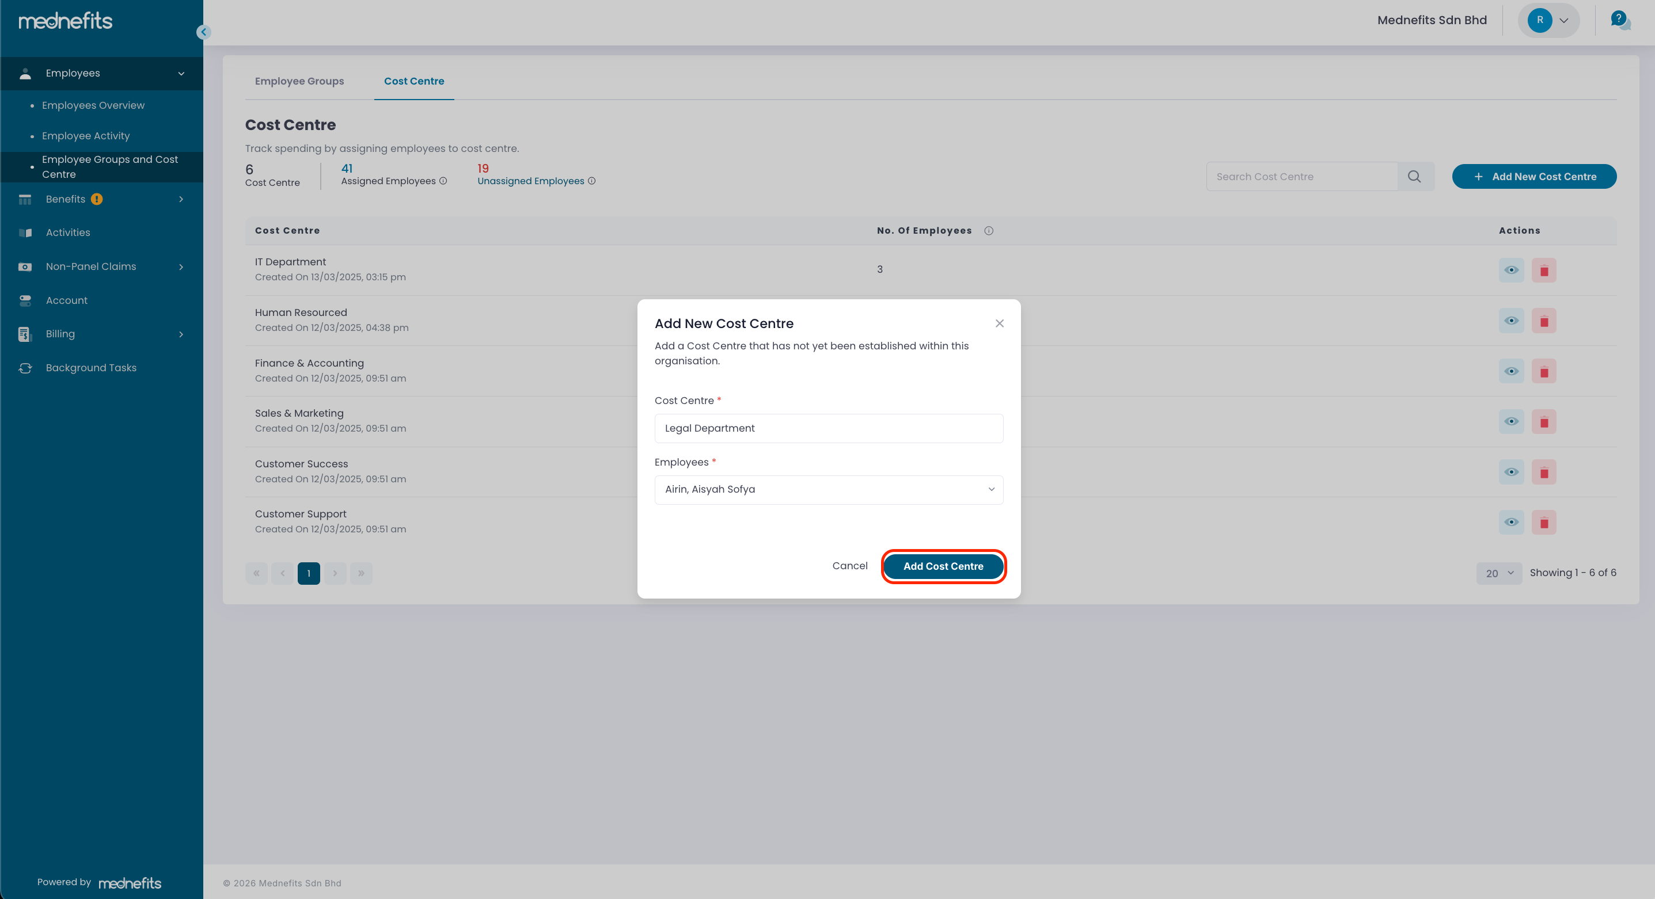Delete the IT Department cost centre
Screen dimensions: 1655x899
click(x=1543, y=271)
